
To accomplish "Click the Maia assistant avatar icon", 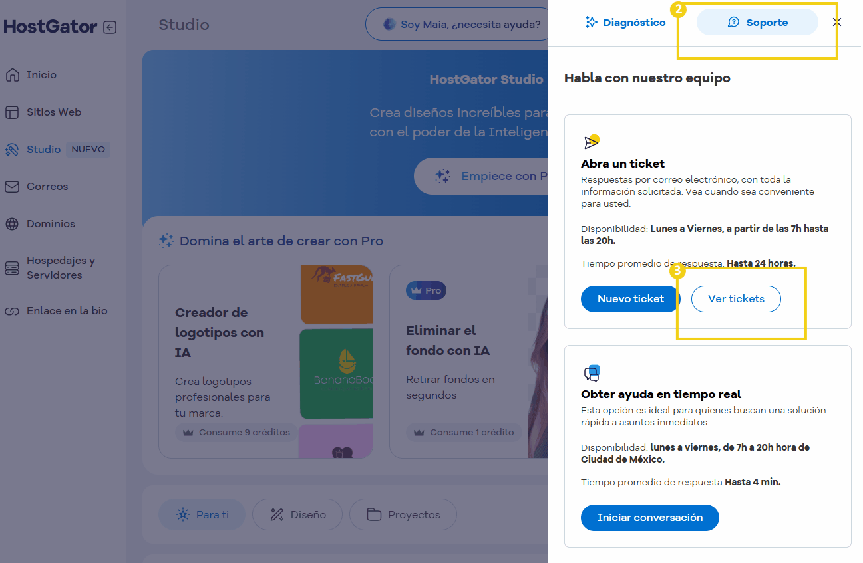I will (x=389, y=25).
